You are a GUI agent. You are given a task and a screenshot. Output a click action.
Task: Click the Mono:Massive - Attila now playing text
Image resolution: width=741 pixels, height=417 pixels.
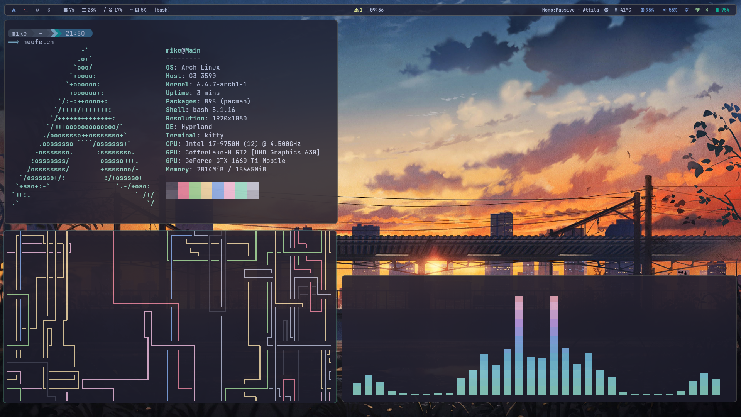point(570,10)
